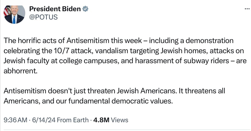The image size is (251, 131).
Task: Click the 9:36 AM timestamp
Action: 15,120
